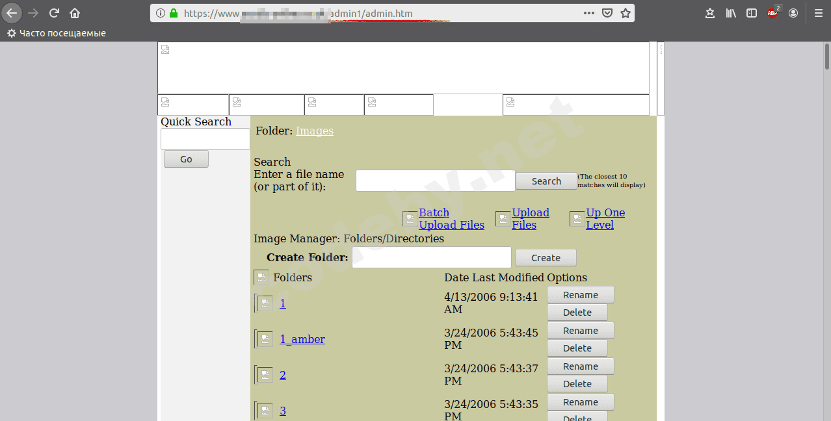
Task: Click the broken banner image at top
Action: [403, 68]
